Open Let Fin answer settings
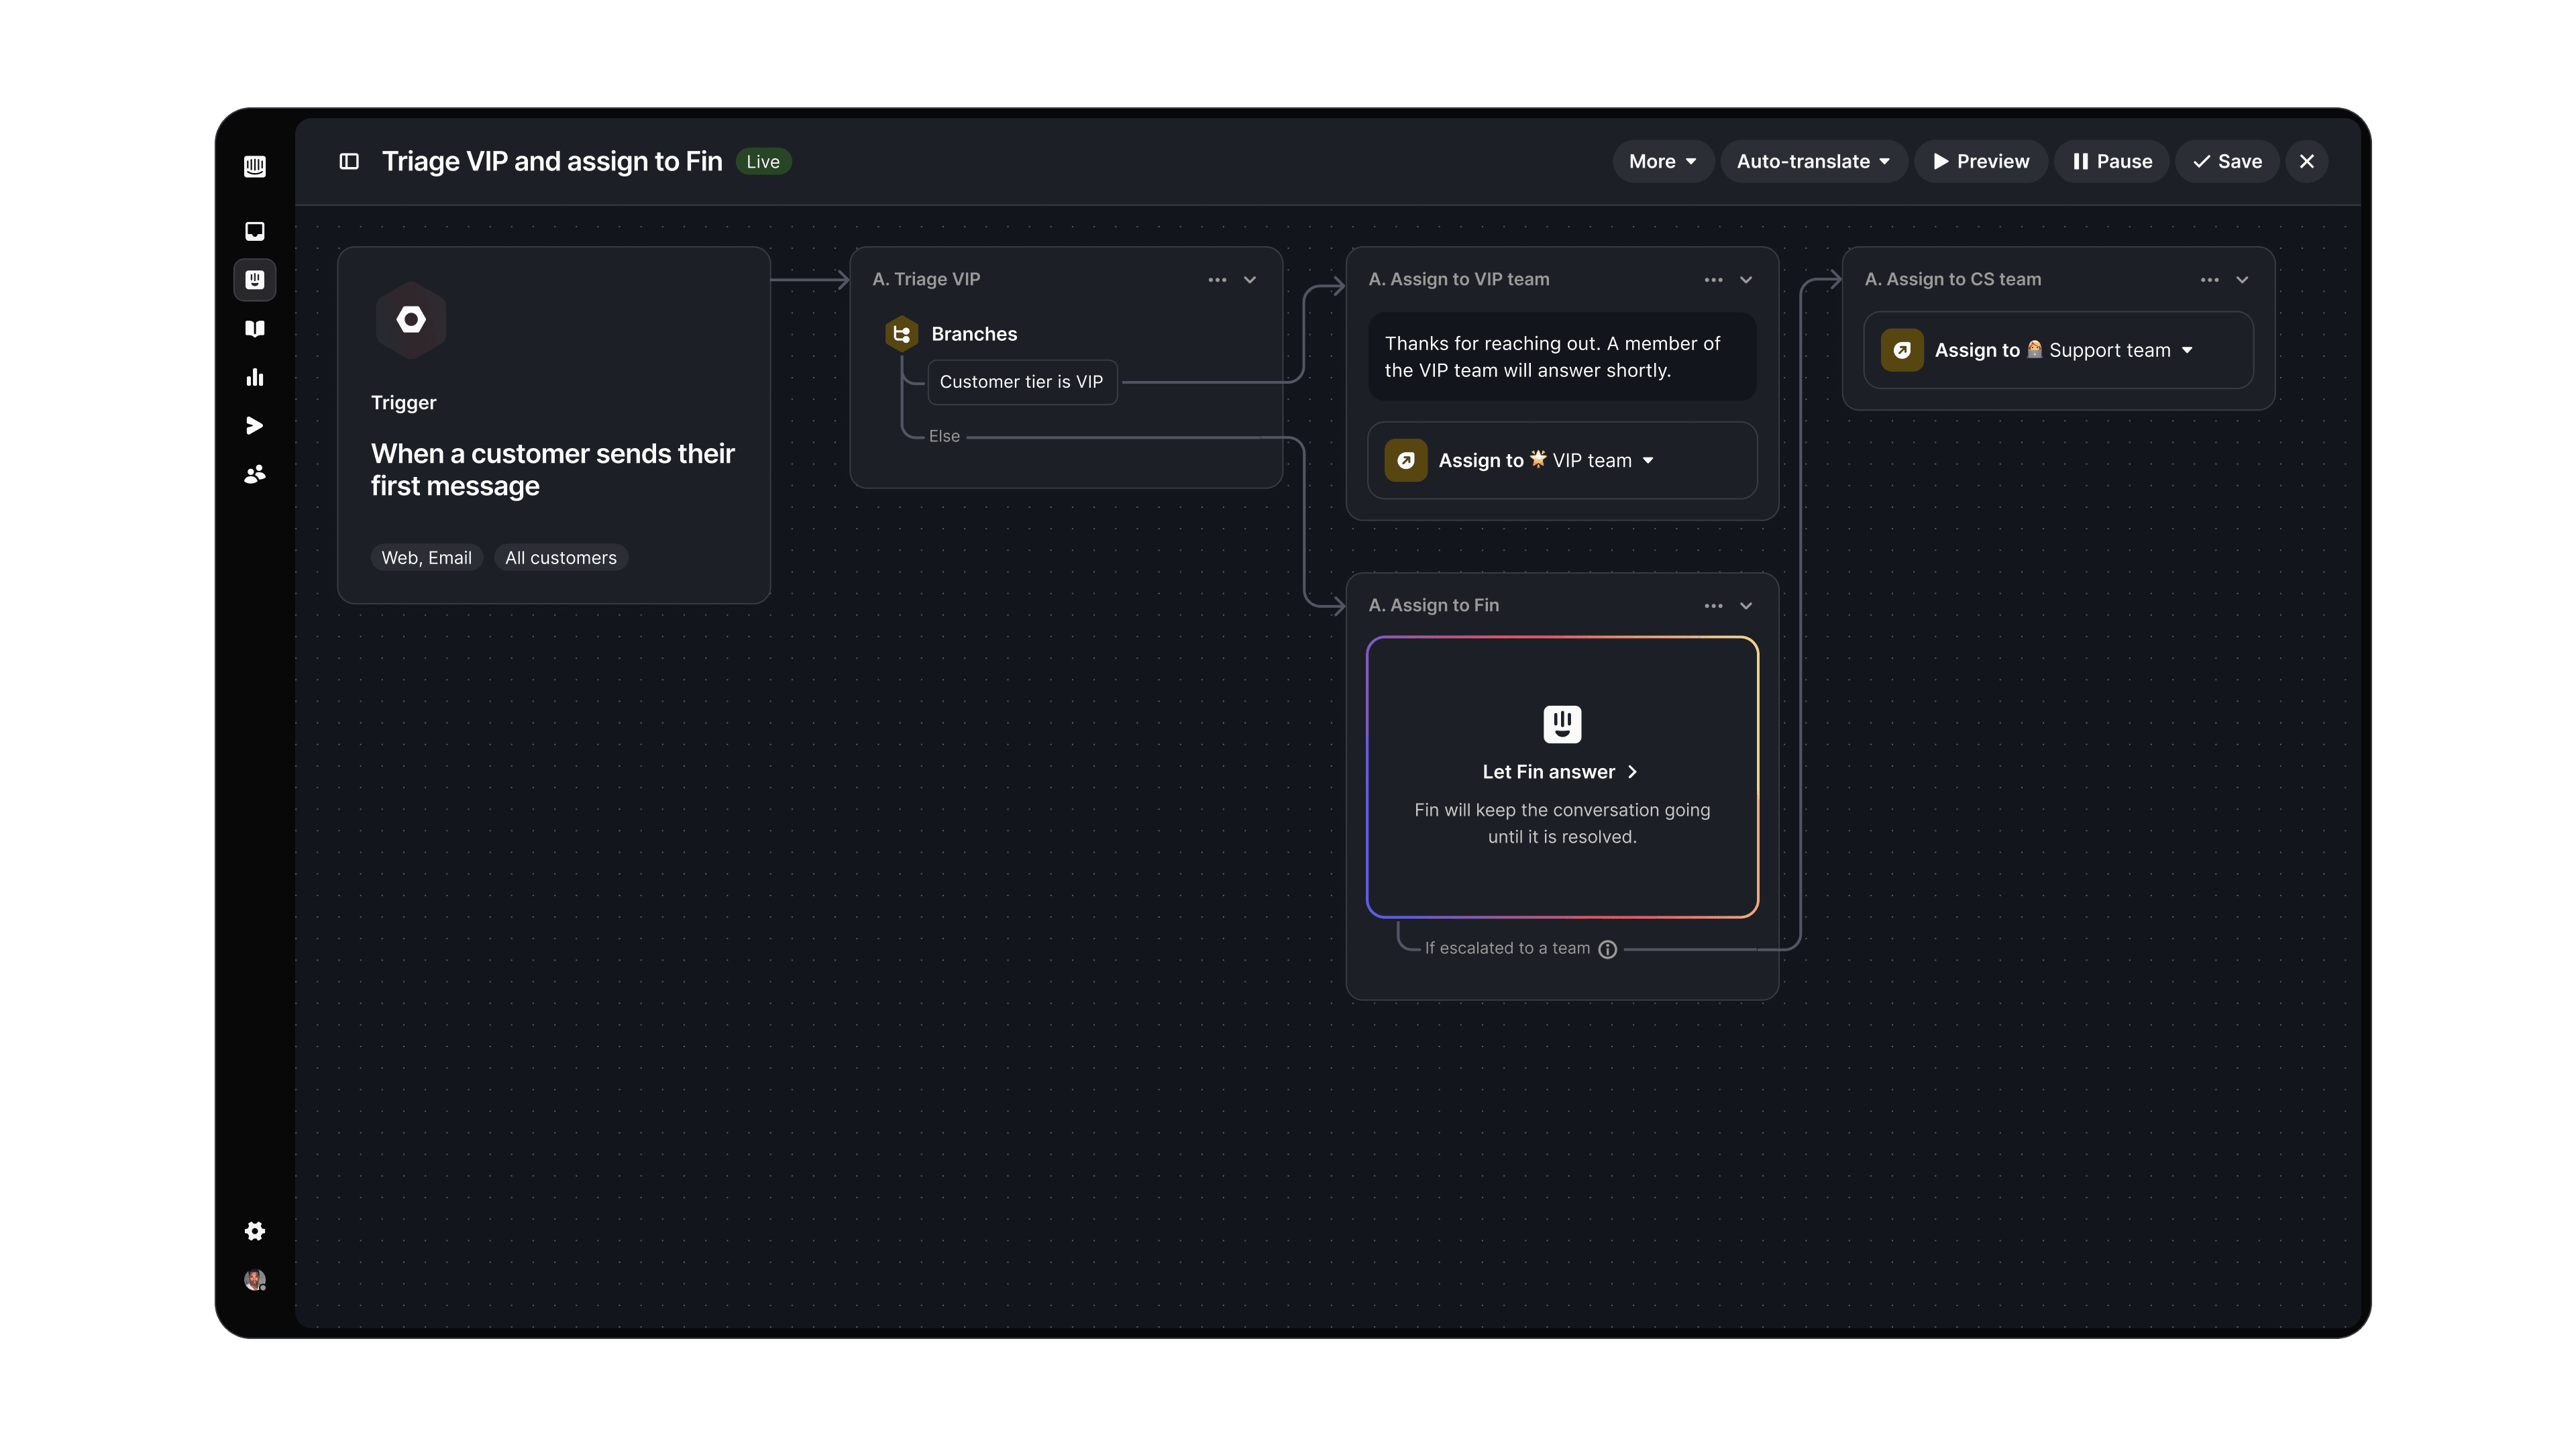 click(1560, 772)
